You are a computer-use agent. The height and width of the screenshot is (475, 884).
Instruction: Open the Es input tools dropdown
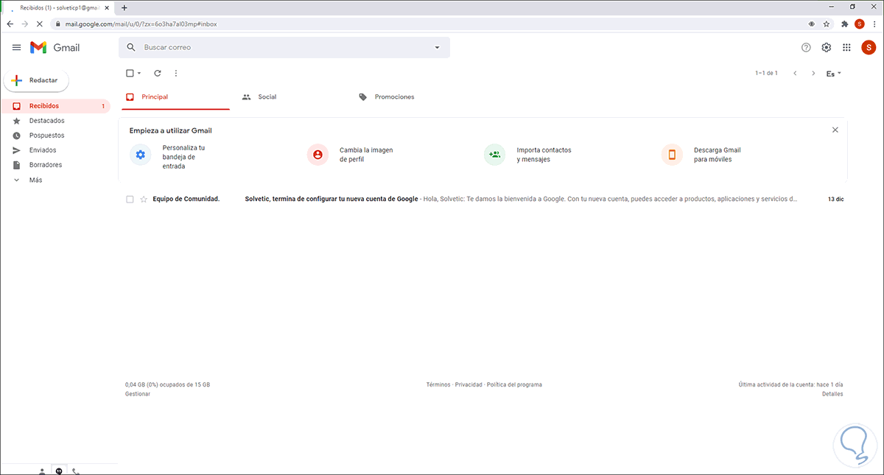[x=834, y=73]
